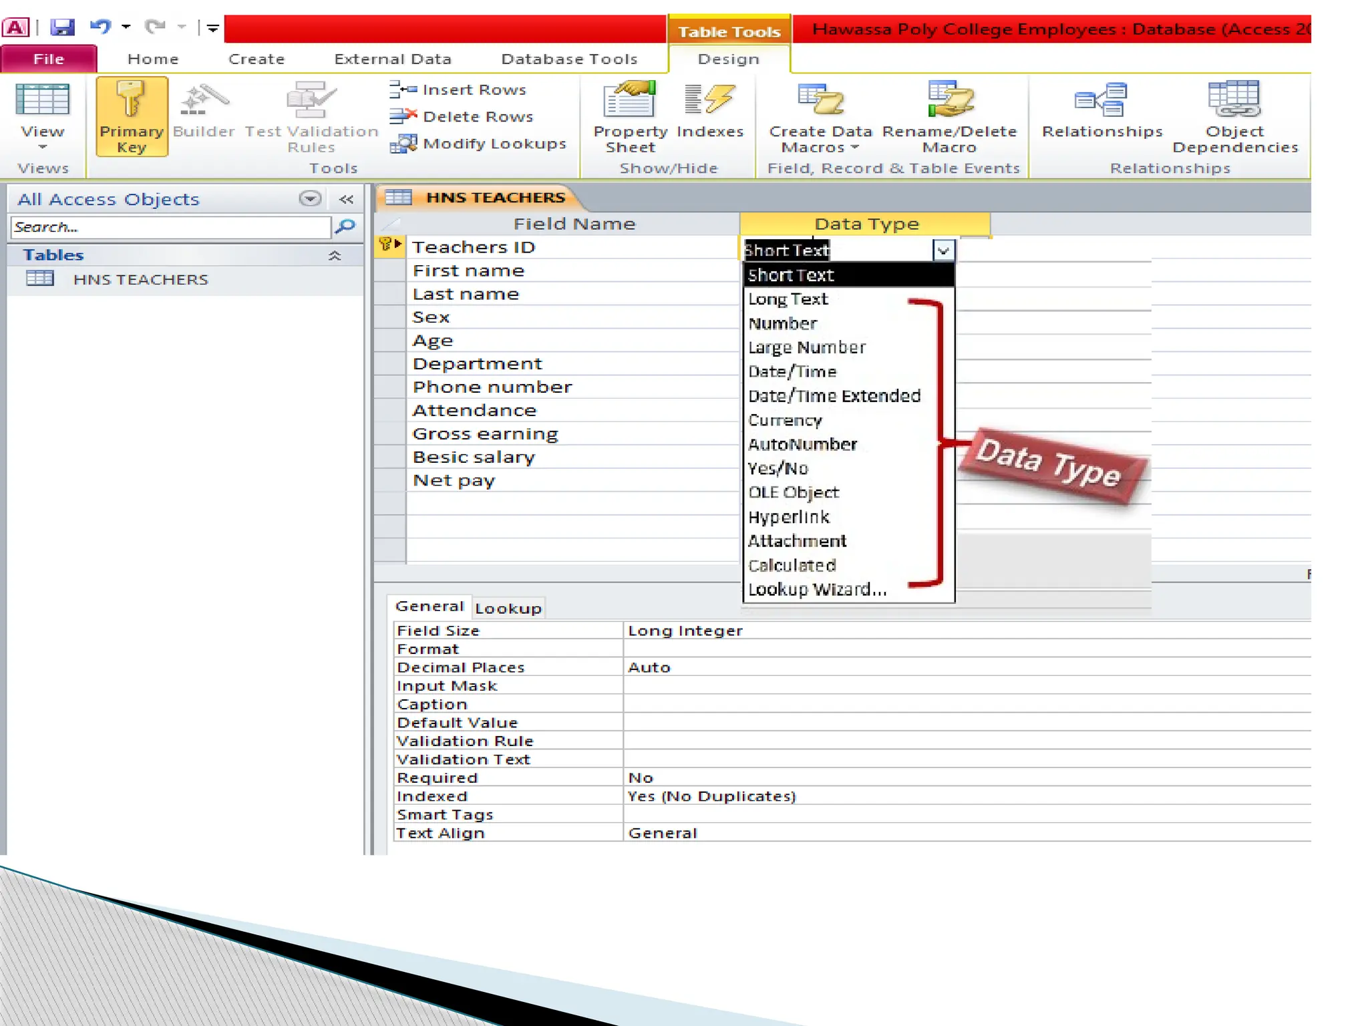Switch to the Lookup properties tab
The height and width of the screenshot is (1026, 1368).
(x=508, y=609)
